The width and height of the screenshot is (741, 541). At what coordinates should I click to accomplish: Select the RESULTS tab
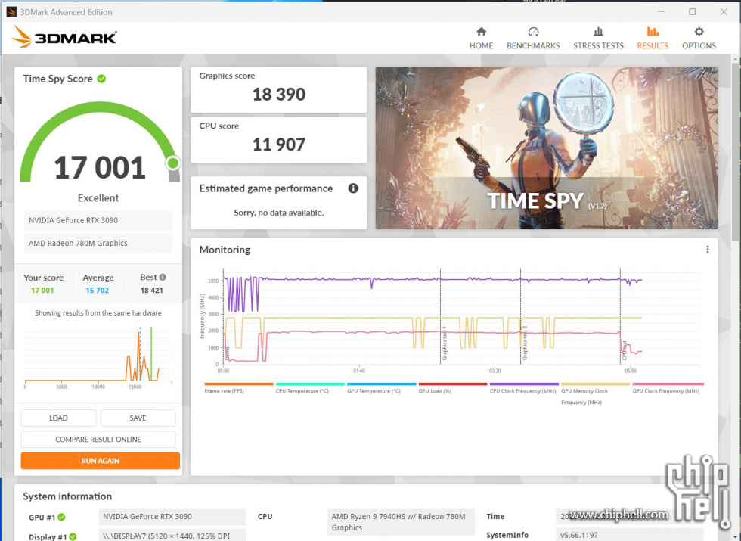(652, 39)
